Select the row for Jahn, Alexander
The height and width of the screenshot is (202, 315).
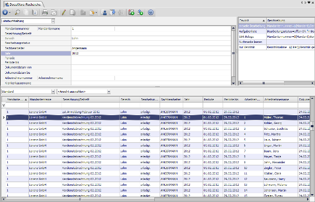pyautogui.click(x=157, y=162)
